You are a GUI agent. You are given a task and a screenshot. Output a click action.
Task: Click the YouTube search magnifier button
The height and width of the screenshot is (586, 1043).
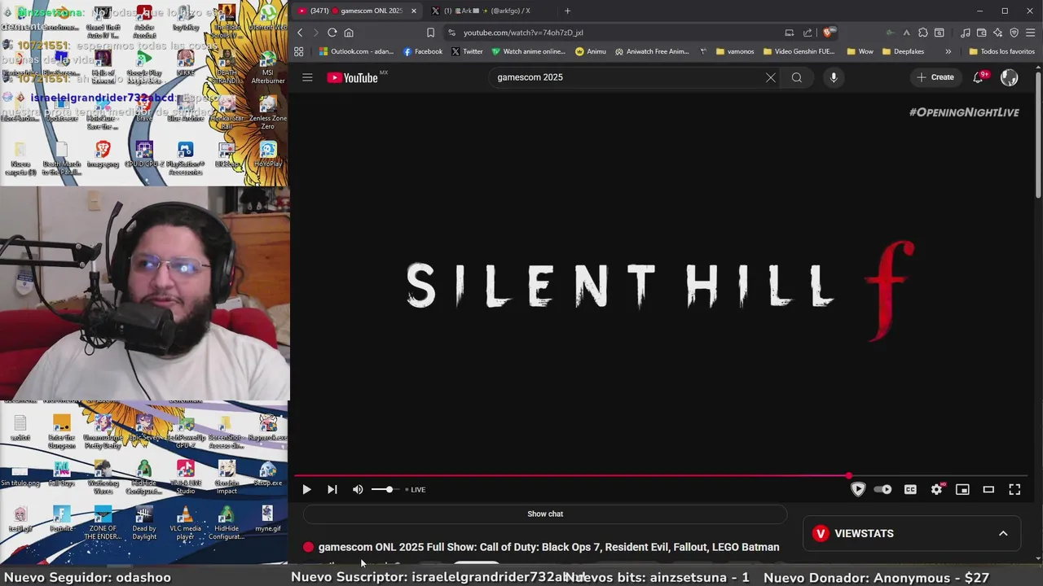pos(797,77)
